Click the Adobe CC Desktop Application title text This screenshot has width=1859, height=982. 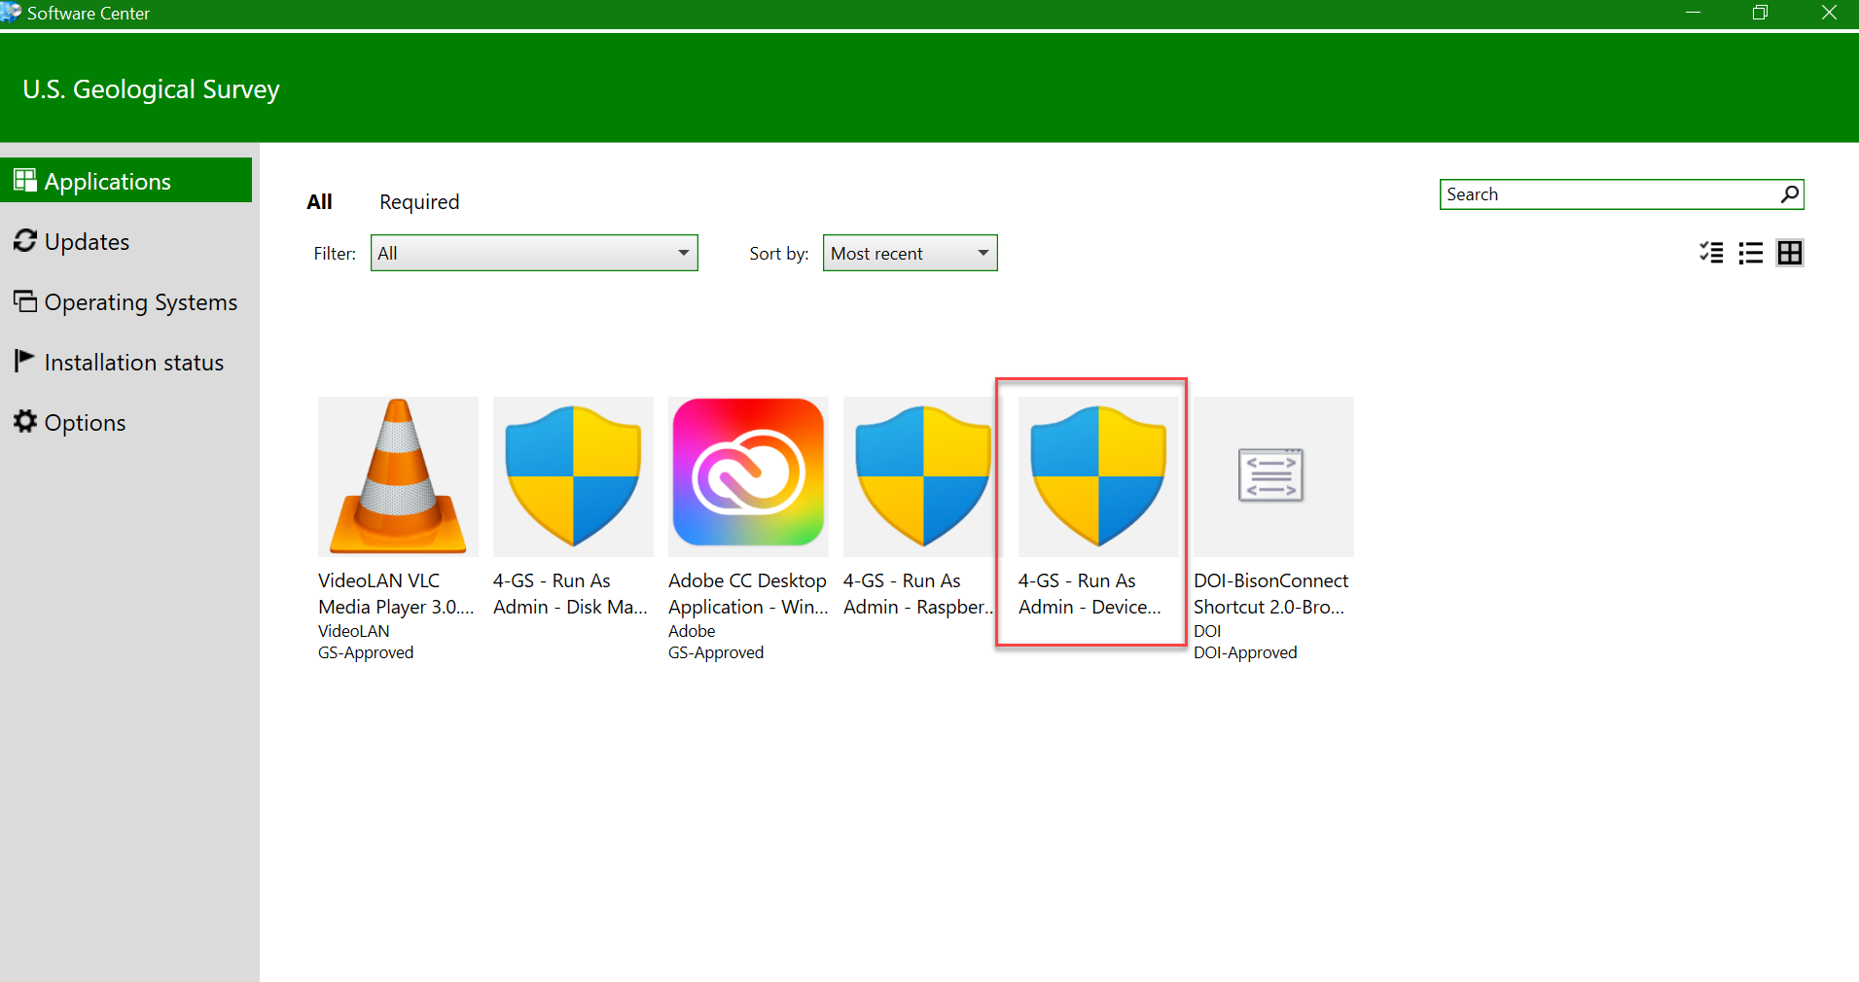click(748, 593)
